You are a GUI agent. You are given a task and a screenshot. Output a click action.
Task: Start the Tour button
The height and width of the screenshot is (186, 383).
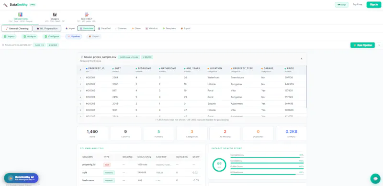(342, 5)
